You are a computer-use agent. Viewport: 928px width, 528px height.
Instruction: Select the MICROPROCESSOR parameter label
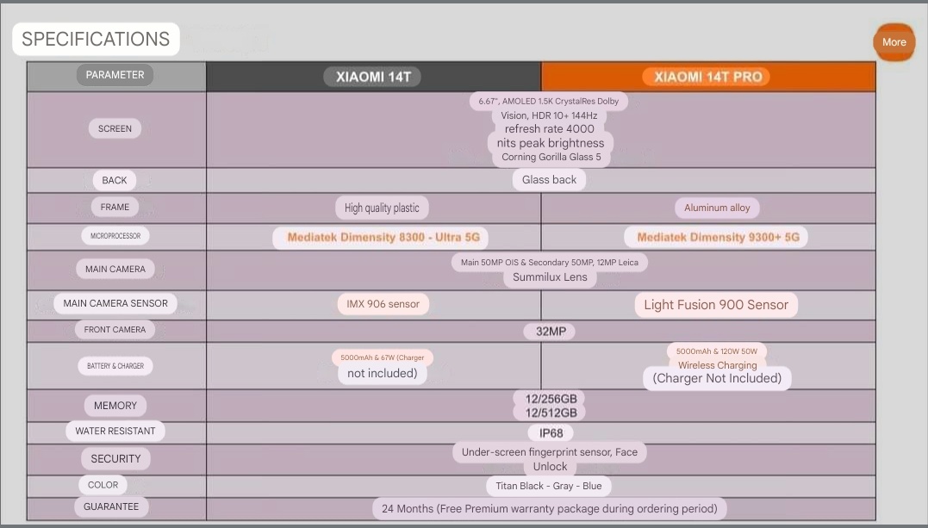tap(115, 236)
